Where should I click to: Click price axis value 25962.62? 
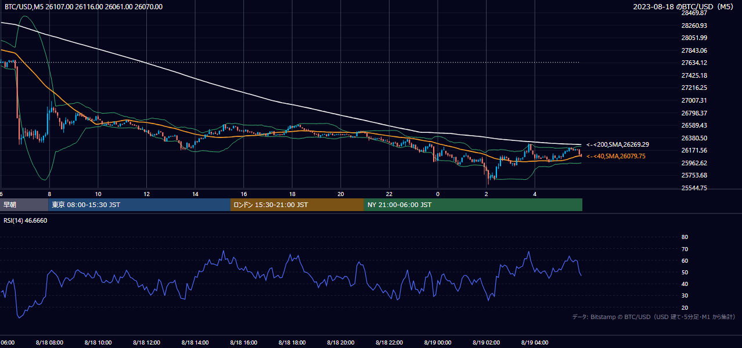694,163
